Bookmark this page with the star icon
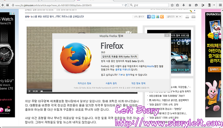Viewport: 223px width, 128px height. pos(172,5)
